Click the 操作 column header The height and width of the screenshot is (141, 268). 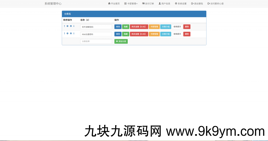[116, 20]
